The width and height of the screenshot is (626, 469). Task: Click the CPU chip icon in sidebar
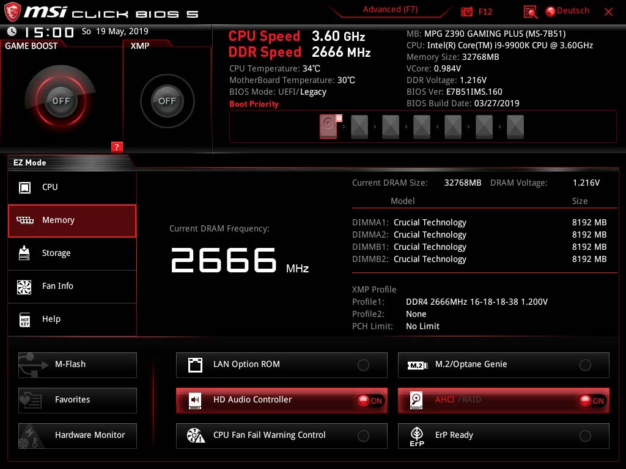point(24,187)
